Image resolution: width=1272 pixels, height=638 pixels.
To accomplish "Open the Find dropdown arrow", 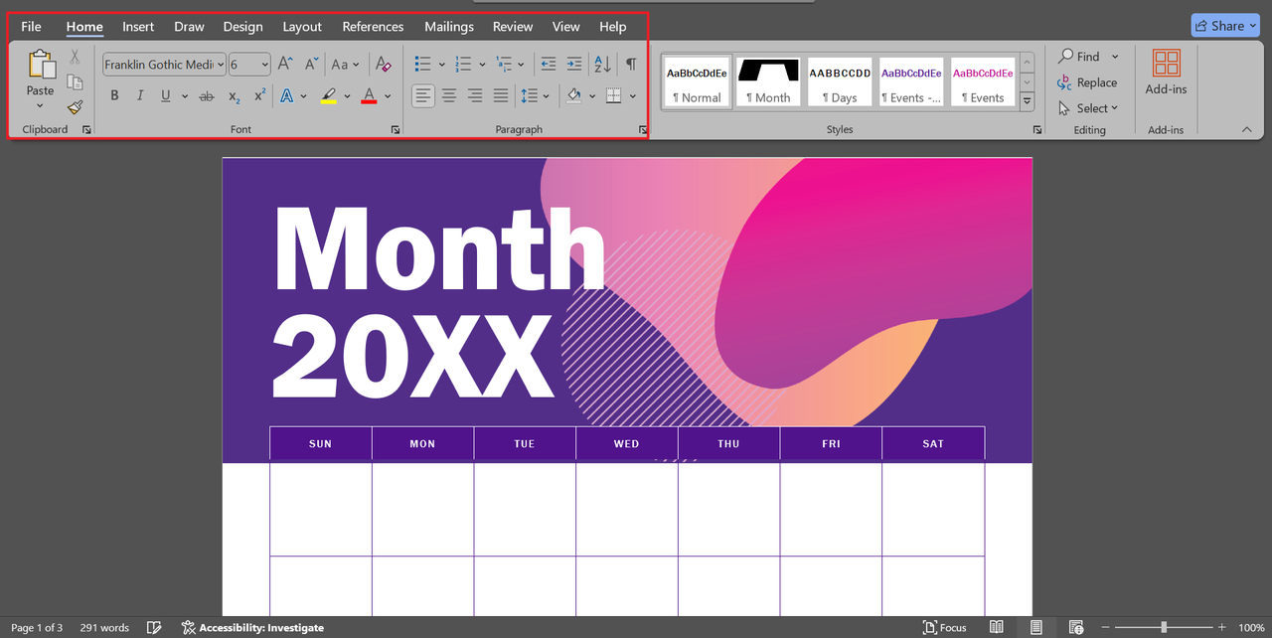I will point(1115,57).
